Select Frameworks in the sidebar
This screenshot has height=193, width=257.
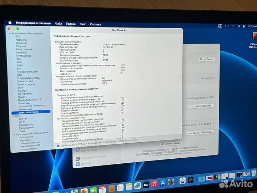point(26,137)
